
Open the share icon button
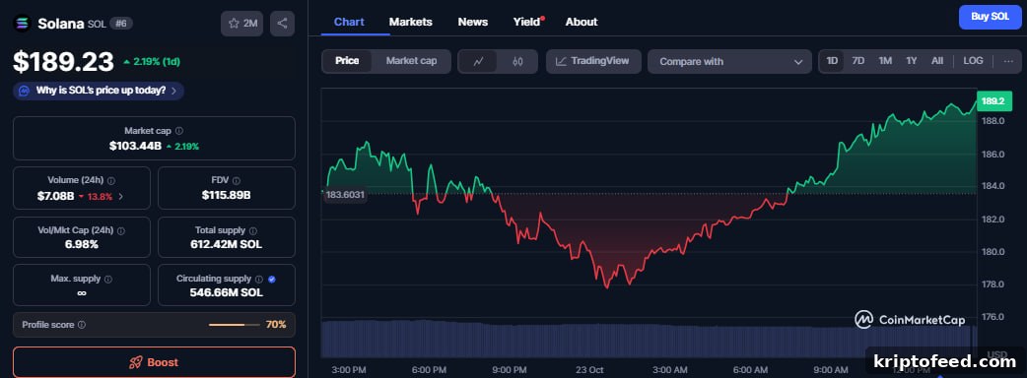(282, 24)
